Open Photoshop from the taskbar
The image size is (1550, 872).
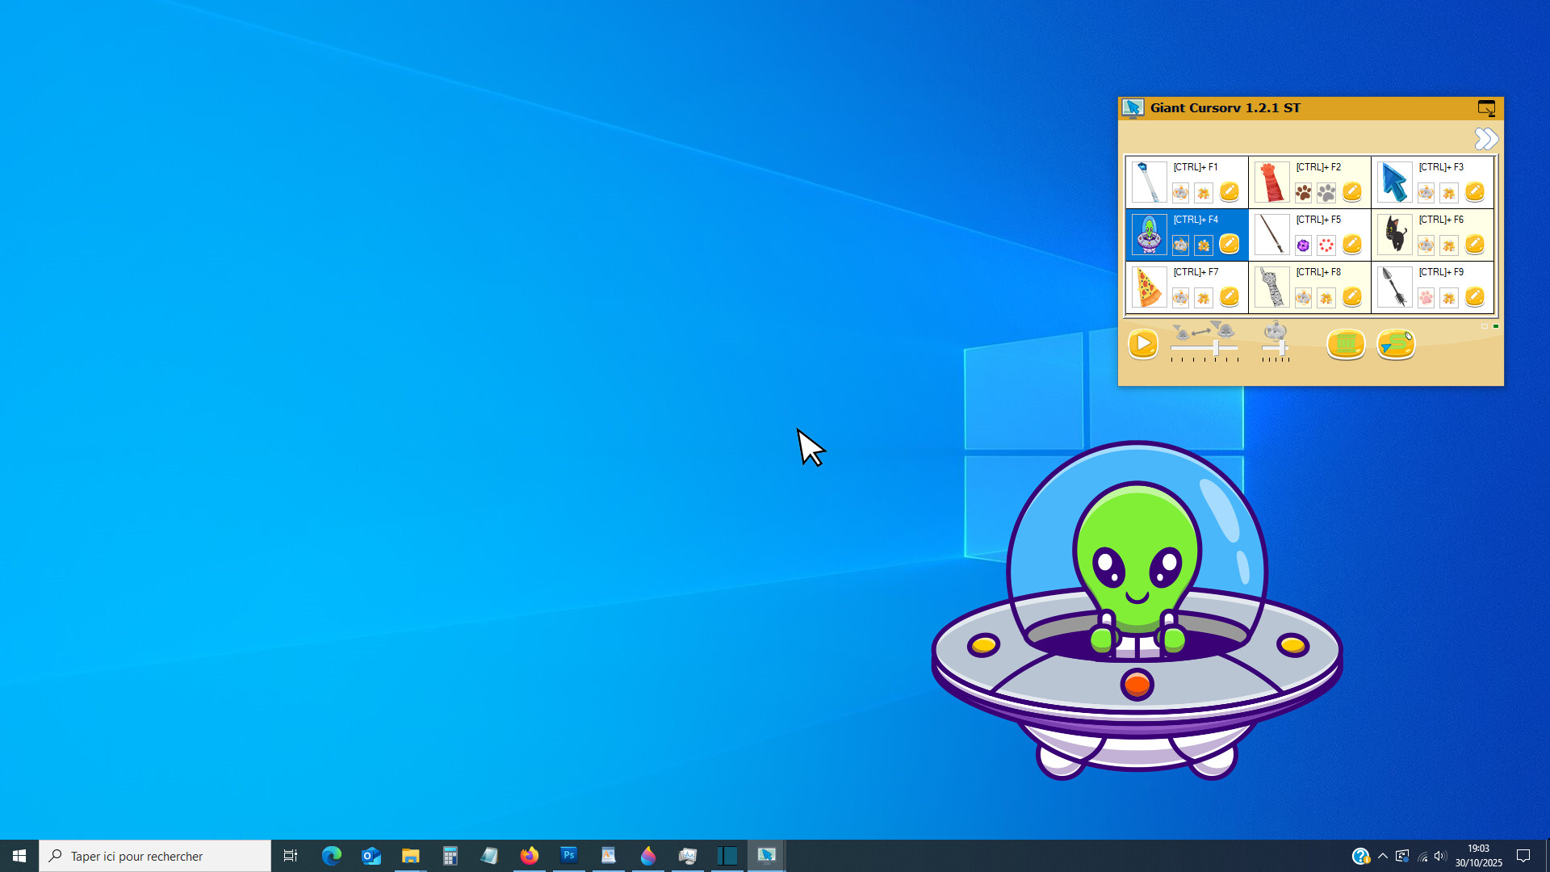coord(569,856)
